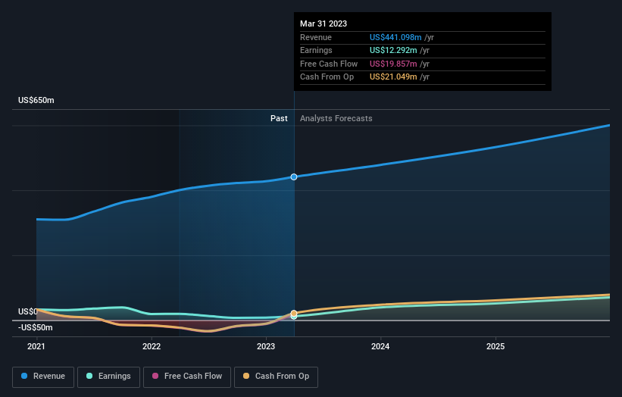Click the 2022 x-axis label
Image resolution: width=622 pixels, height=397 pixels.
152,347
